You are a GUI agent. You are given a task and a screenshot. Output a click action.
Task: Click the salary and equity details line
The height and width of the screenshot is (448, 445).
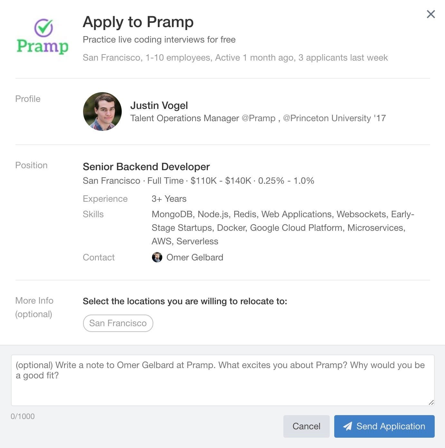tap(198, 180)
